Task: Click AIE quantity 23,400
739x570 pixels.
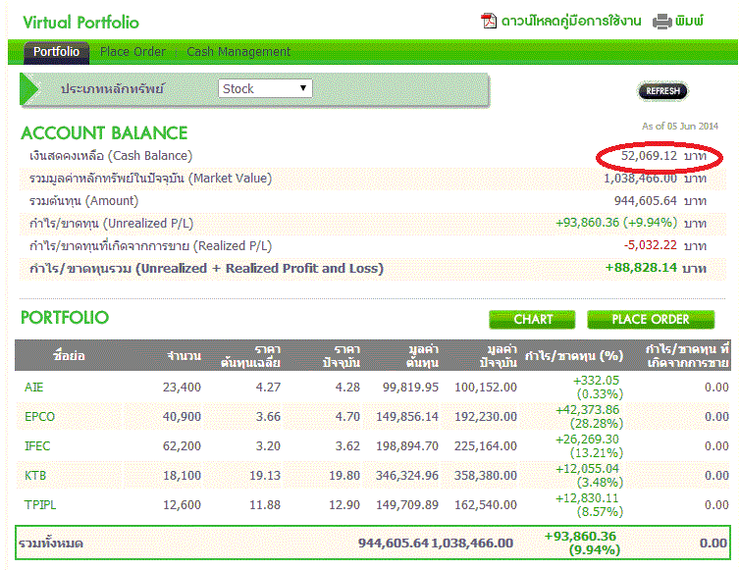Action: point(182,388)
